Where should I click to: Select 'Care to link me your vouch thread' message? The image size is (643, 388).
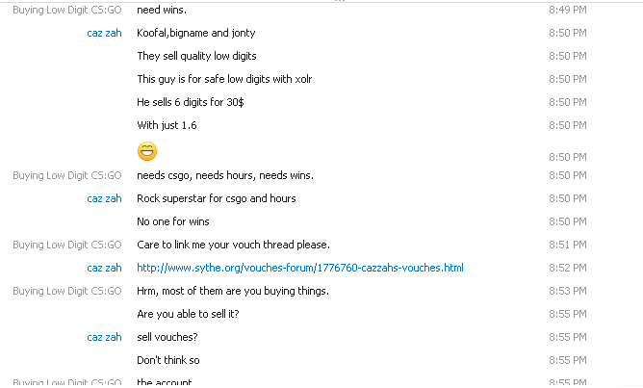233,245
